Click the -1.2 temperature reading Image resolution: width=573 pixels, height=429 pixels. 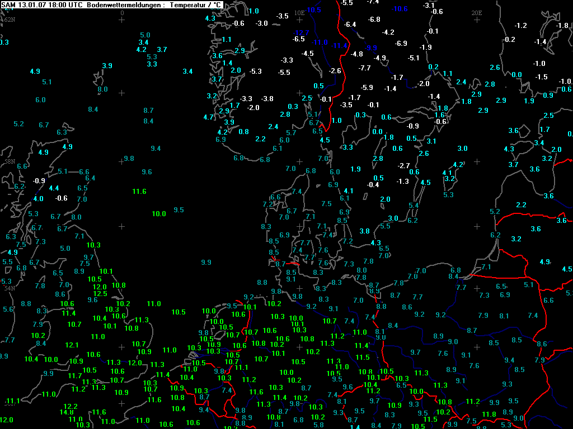(x=521, y=25)
